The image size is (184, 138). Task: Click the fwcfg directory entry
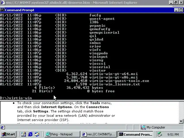95,15
